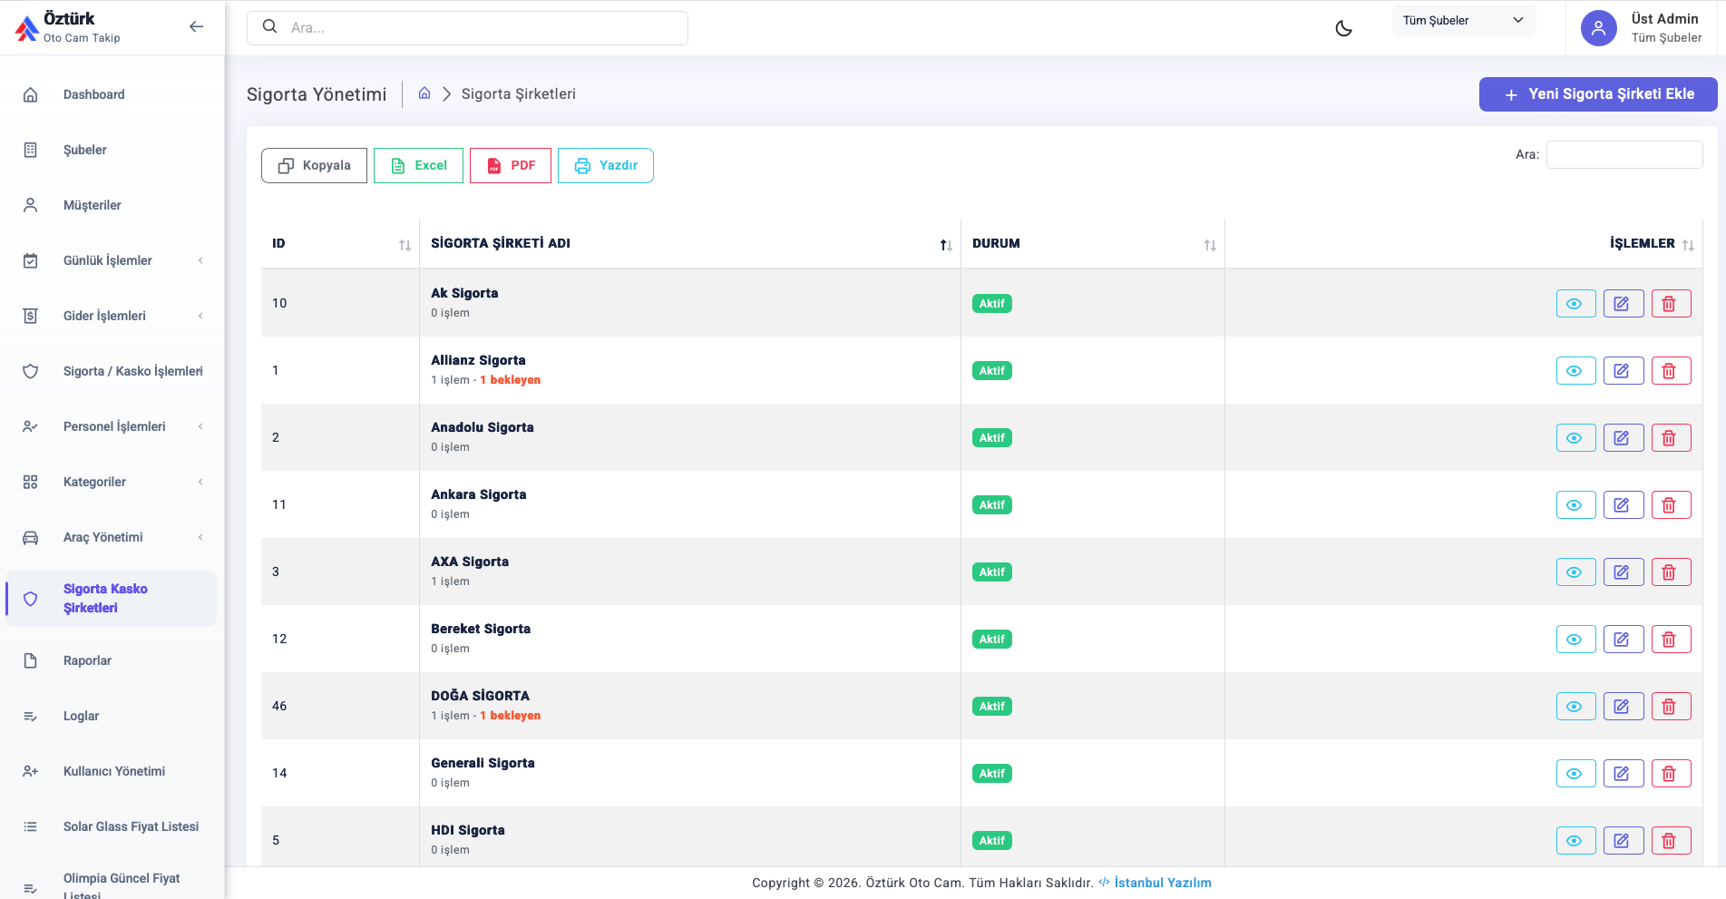Click Allianz Sigorta's 1 bekleyen text

pos(510,380)
